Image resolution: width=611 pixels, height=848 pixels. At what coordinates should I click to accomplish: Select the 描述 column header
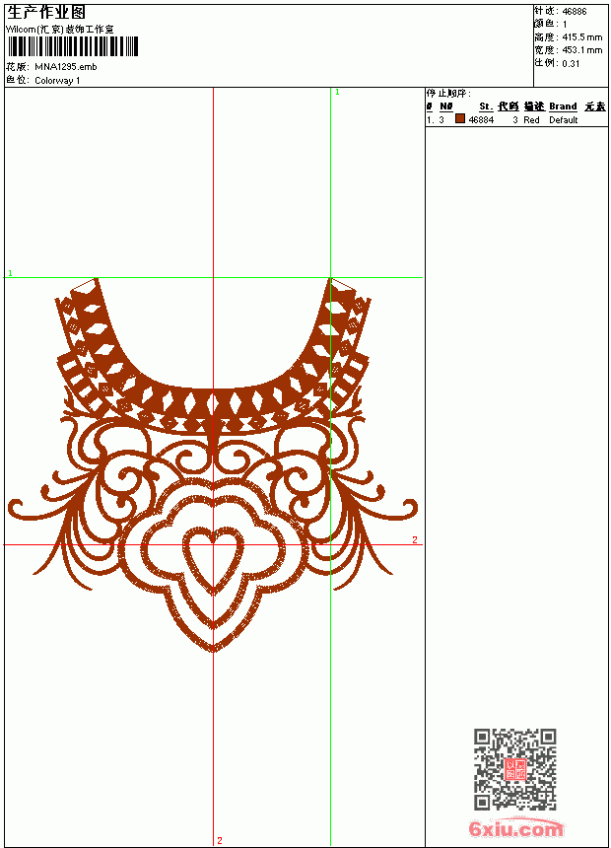pyautogui.click(x=534, y=106)
